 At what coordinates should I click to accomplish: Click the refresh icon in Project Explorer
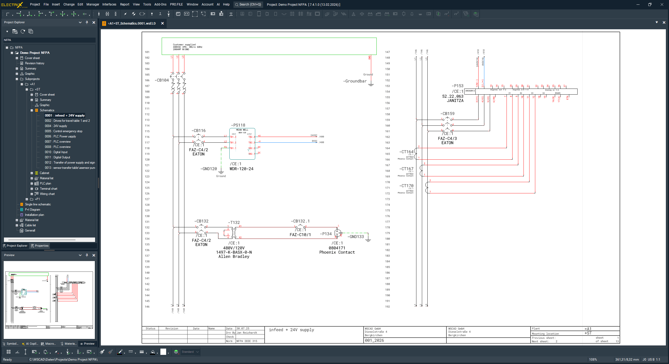23,31
